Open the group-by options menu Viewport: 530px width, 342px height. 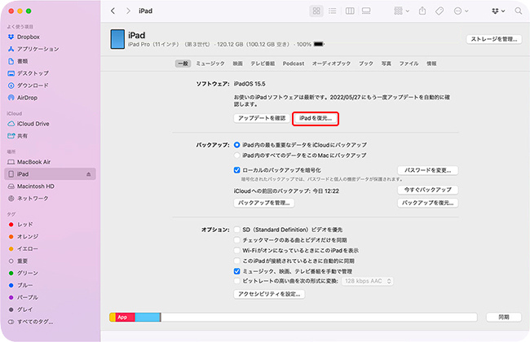(x=401, y=11)
